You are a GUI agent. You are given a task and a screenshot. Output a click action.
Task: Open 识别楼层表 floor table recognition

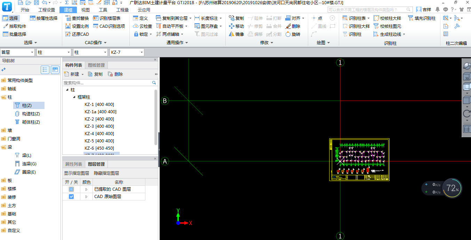[107, 18]
